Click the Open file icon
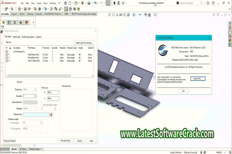This screenshot has width=232, height=154. point(76,3)
